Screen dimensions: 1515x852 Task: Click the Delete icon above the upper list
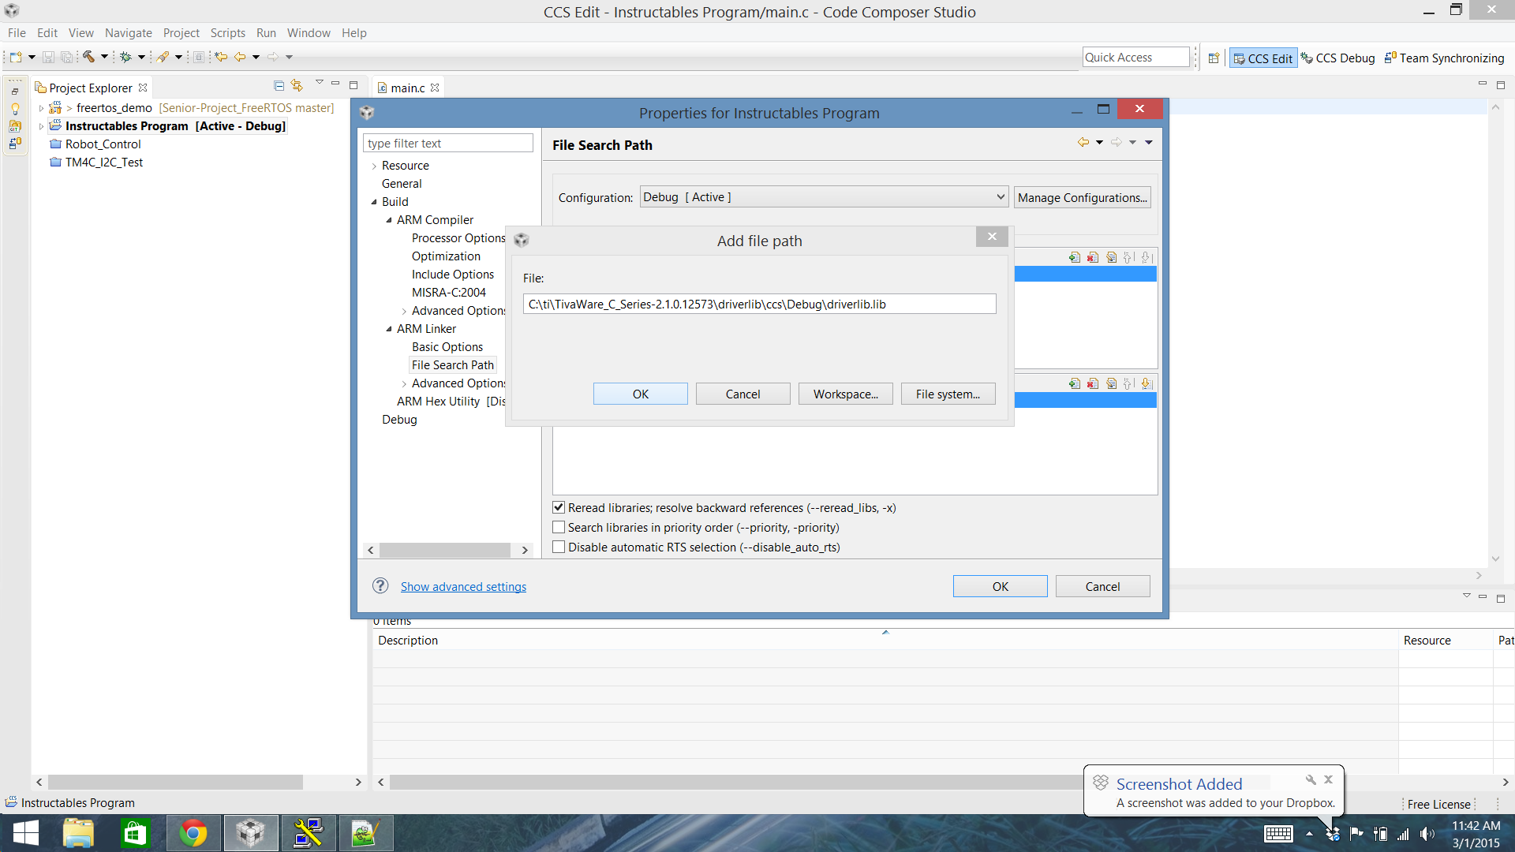click(x=1093, y=257)
